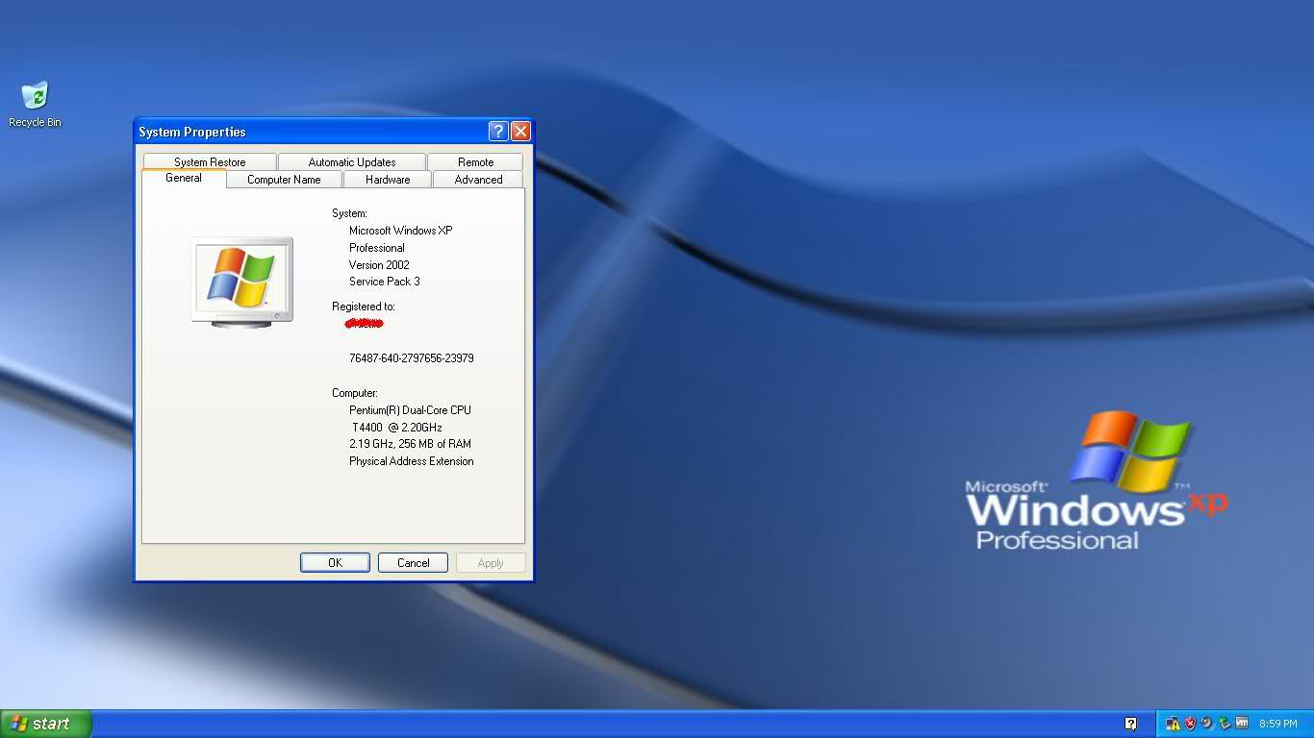Select the General tab

click(x=183, y=178)
